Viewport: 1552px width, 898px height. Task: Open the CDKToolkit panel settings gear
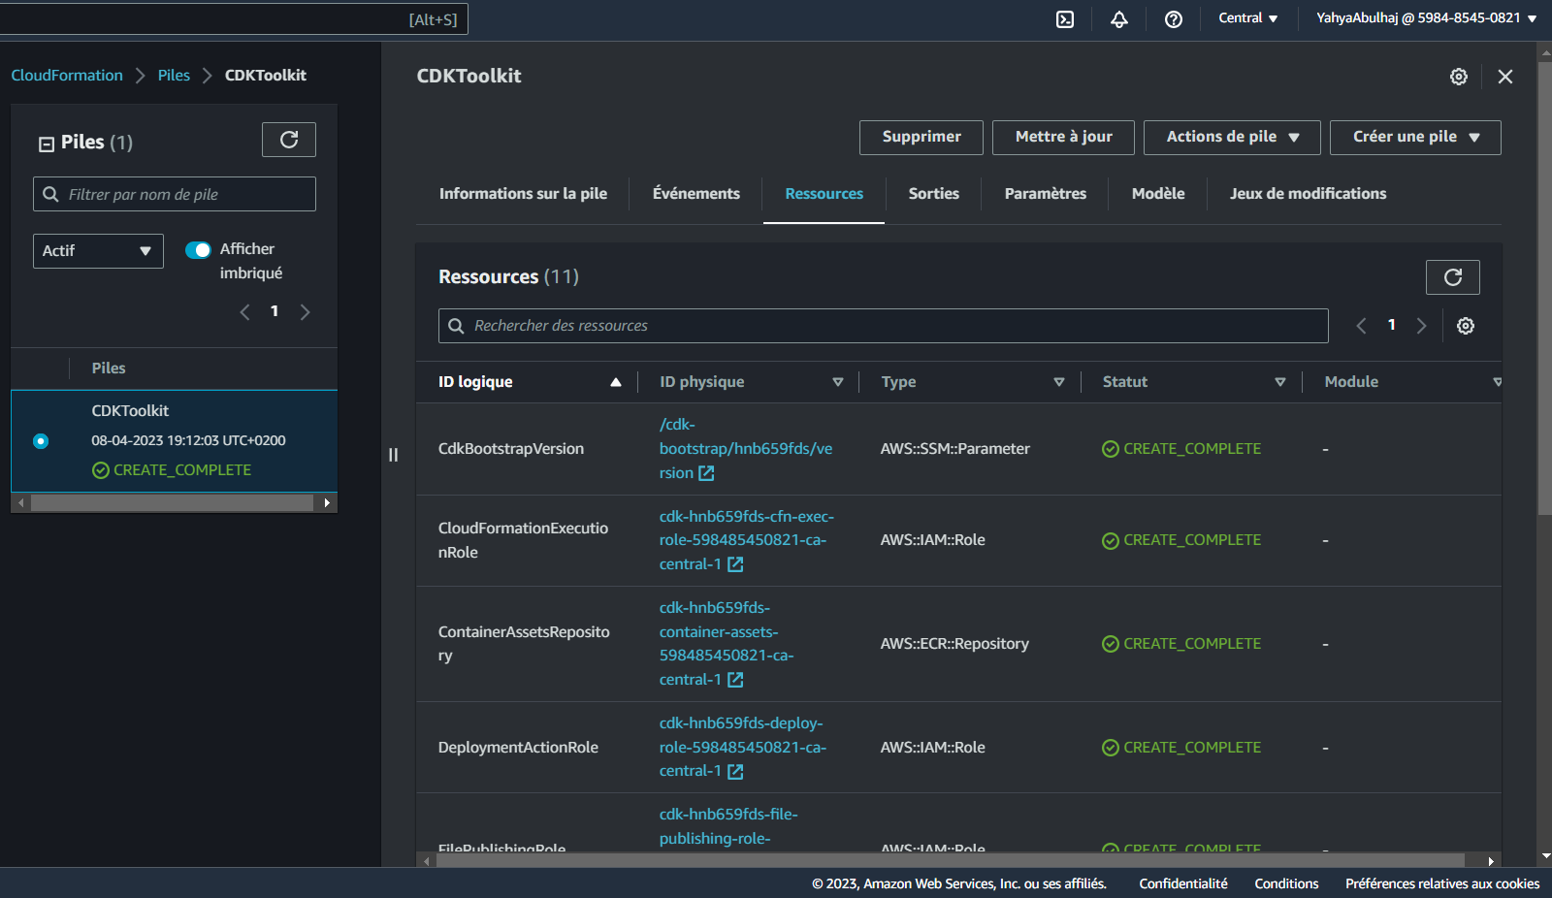(1459, 77)
